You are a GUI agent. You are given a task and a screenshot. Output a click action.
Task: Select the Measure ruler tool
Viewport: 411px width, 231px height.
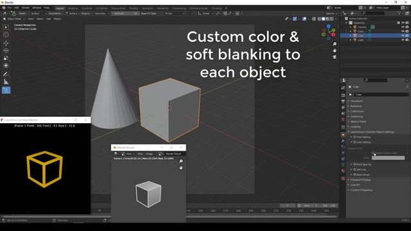(6, 82)
